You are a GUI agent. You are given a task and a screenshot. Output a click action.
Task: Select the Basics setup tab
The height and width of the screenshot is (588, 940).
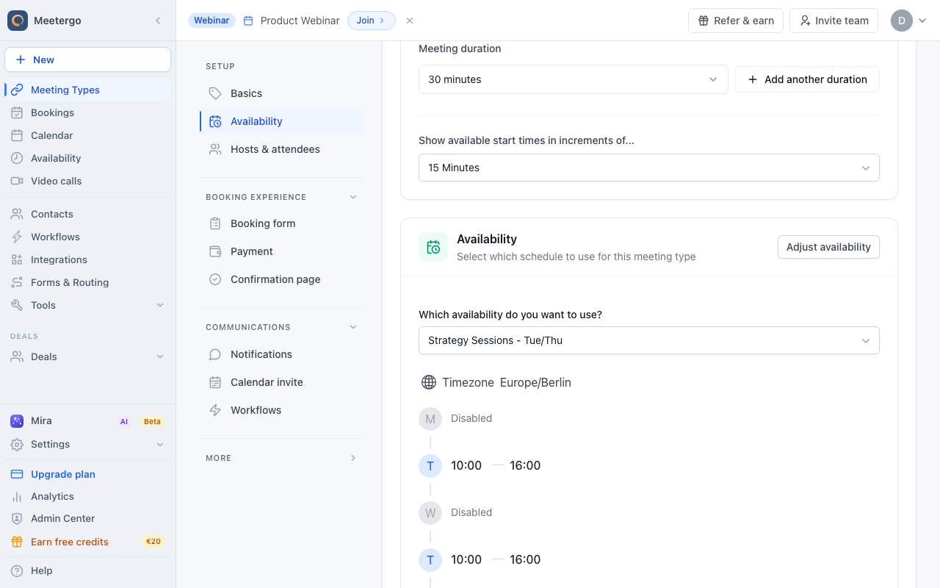(x=282, y=93)
